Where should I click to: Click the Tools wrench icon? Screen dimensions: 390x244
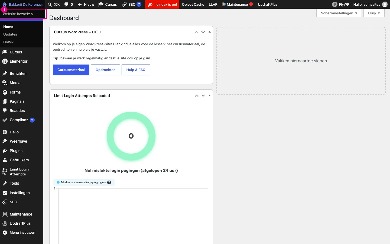[x=5, y=183]
